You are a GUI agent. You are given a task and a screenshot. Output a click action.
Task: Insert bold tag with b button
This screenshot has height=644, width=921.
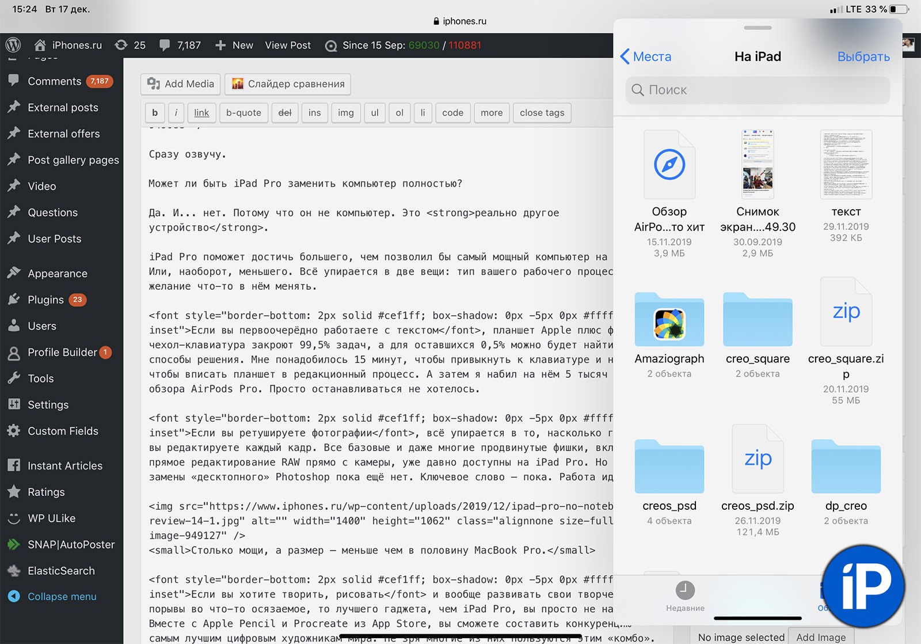tap(155, 113)
